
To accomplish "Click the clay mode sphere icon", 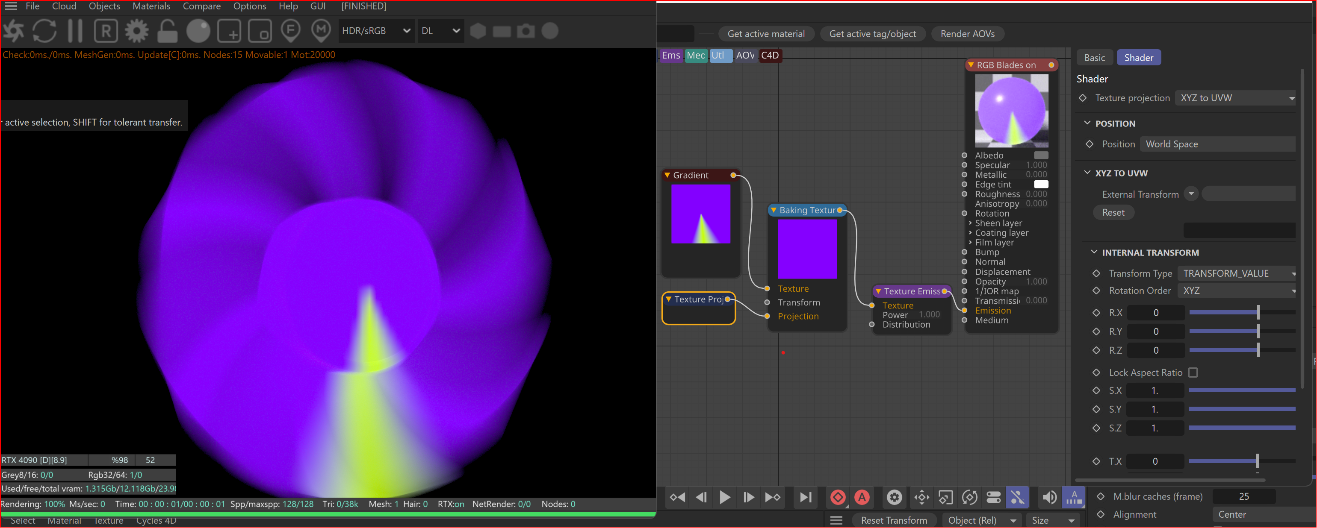I will [x=198, y=31].
